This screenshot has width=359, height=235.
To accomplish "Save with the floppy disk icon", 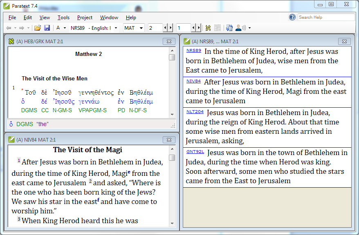I will click(x=47, y=28).
